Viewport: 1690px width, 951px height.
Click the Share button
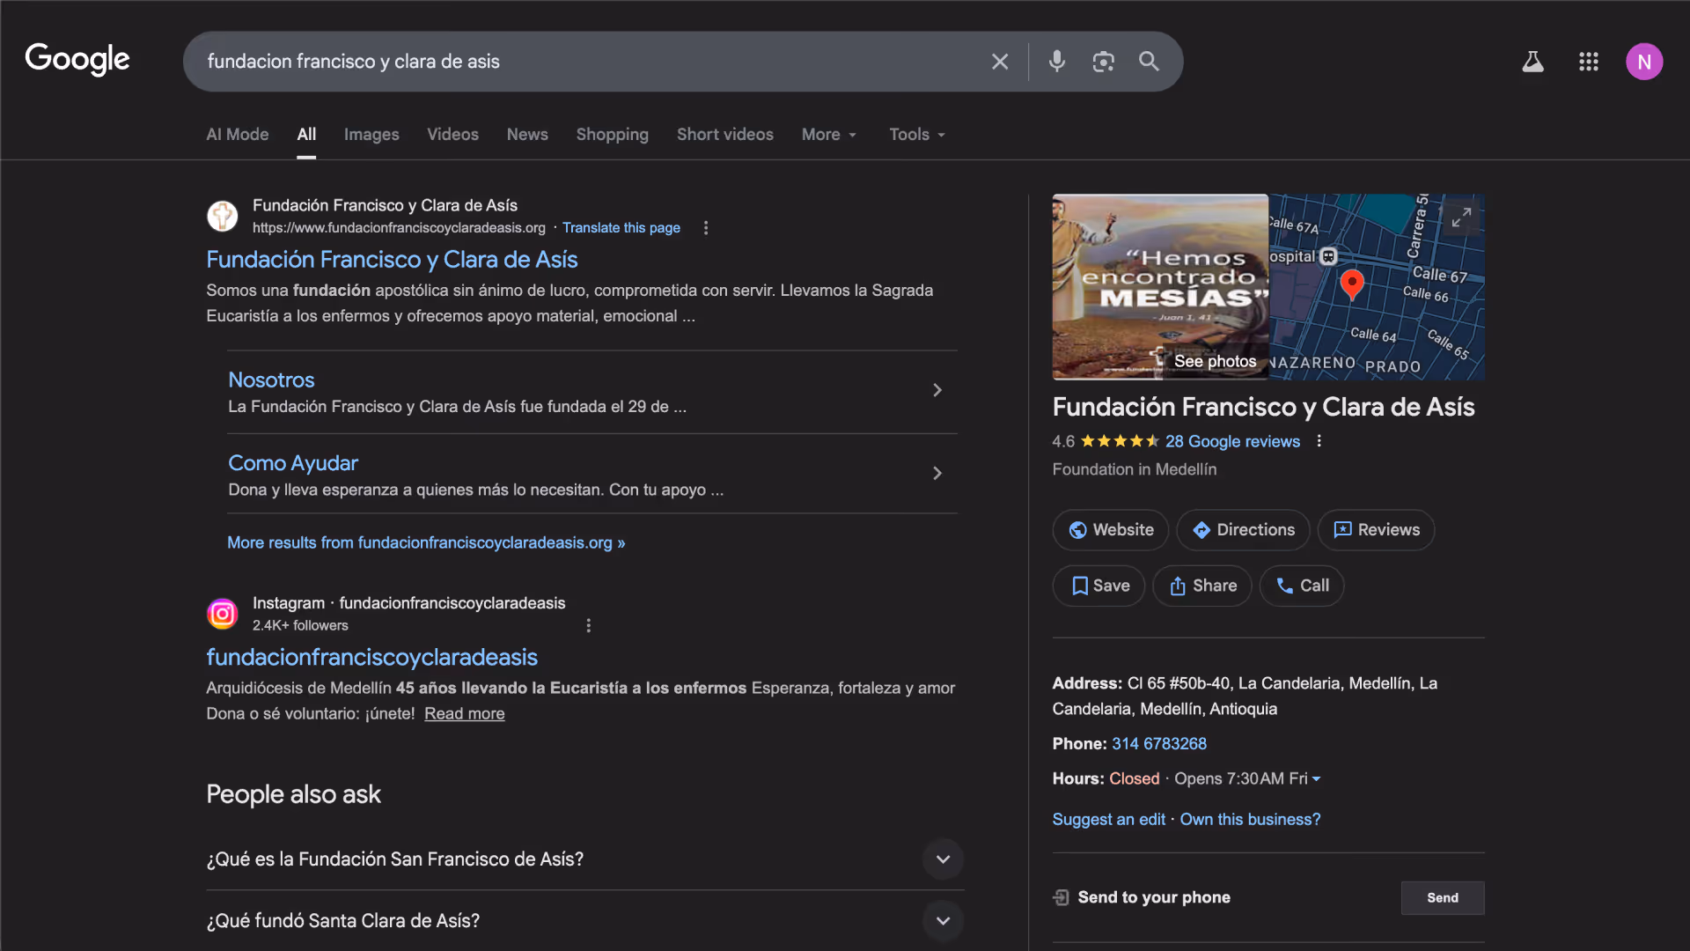[1202, 586]
